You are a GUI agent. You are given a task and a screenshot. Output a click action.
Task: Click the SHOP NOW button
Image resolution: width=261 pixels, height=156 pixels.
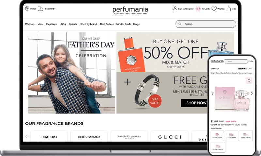194,103
